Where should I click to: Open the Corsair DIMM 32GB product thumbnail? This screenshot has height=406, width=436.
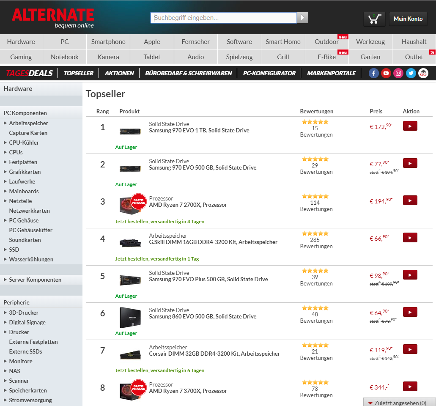pyautogui.click(x=130, y=354)
